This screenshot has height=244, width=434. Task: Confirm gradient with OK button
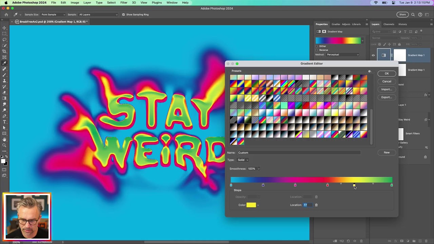coord(387,74)
